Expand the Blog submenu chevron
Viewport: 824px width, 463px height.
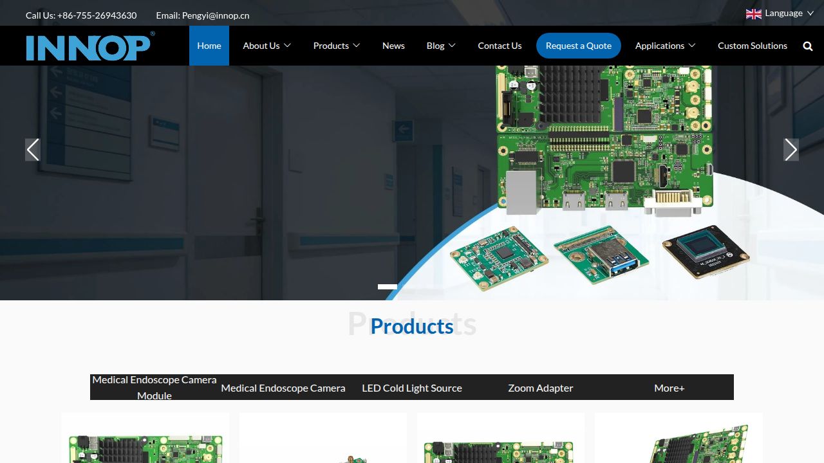click(452, 45)
